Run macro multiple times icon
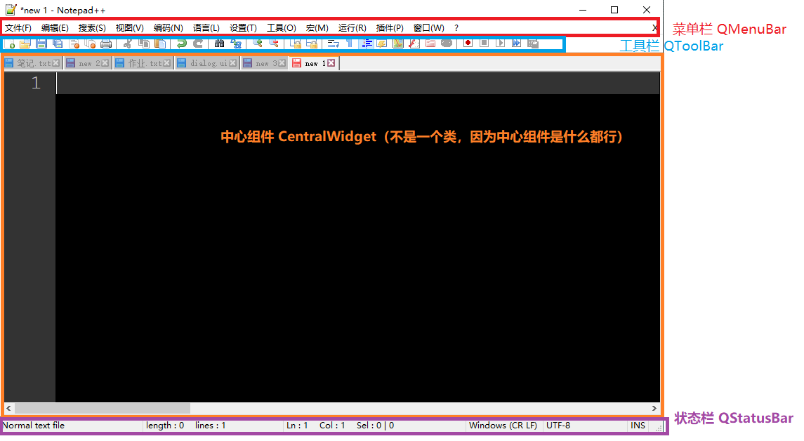 517,44
